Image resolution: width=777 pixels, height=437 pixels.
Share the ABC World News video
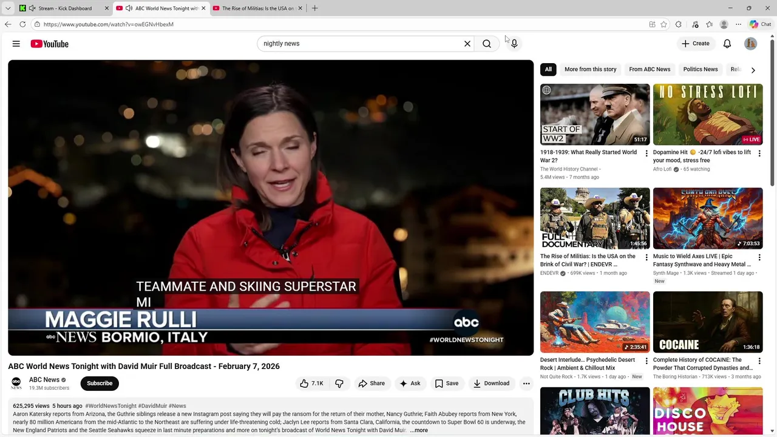(372, 384)
